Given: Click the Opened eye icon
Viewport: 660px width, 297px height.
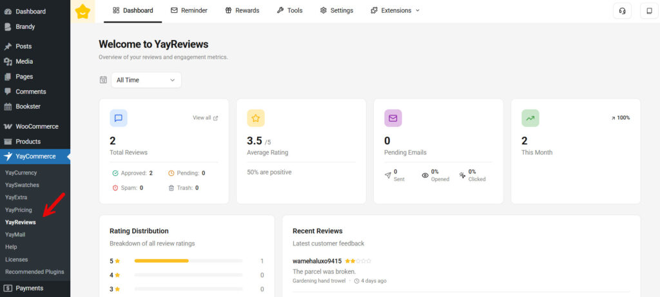Looking at the screenshot, I should pyautogui.click(x=425, y=175).
